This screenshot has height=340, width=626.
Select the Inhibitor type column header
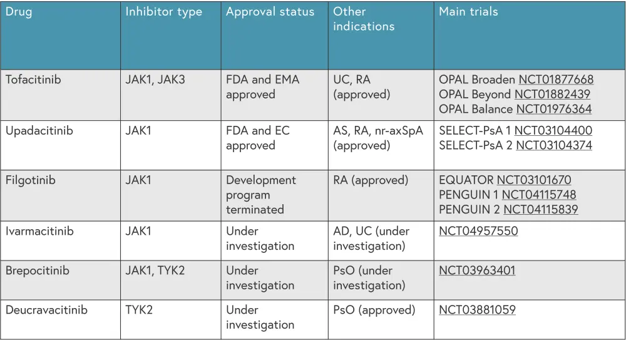163,12
